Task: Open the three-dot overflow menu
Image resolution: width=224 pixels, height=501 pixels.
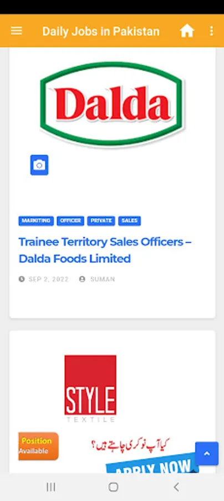Action: pos(212,31)
